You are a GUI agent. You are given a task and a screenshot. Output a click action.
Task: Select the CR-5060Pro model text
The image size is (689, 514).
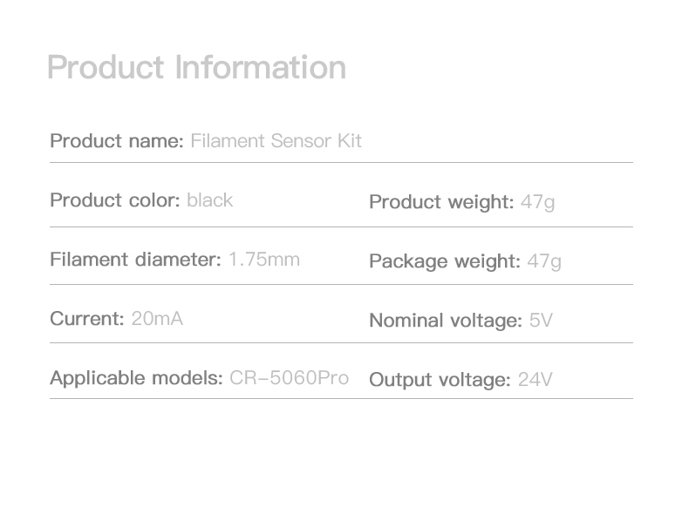290,378
